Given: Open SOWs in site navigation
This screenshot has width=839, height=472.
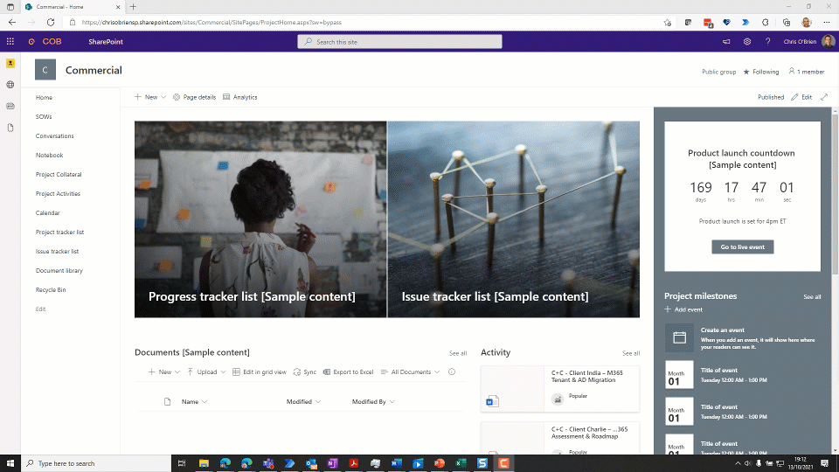Looking at the screenshot, I should pos(44,116).
